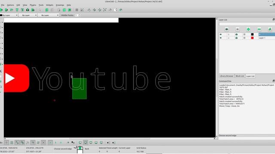Open the Plugins menu
This screenshot has height=154, width=275.
33,5
